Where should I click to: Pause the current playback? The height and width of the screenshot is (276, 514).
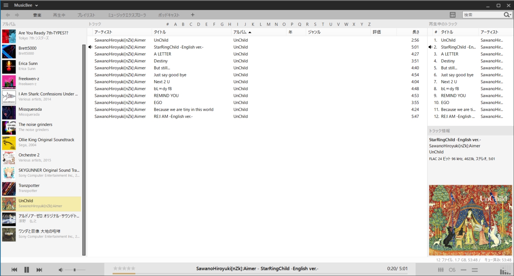[27, 270]
